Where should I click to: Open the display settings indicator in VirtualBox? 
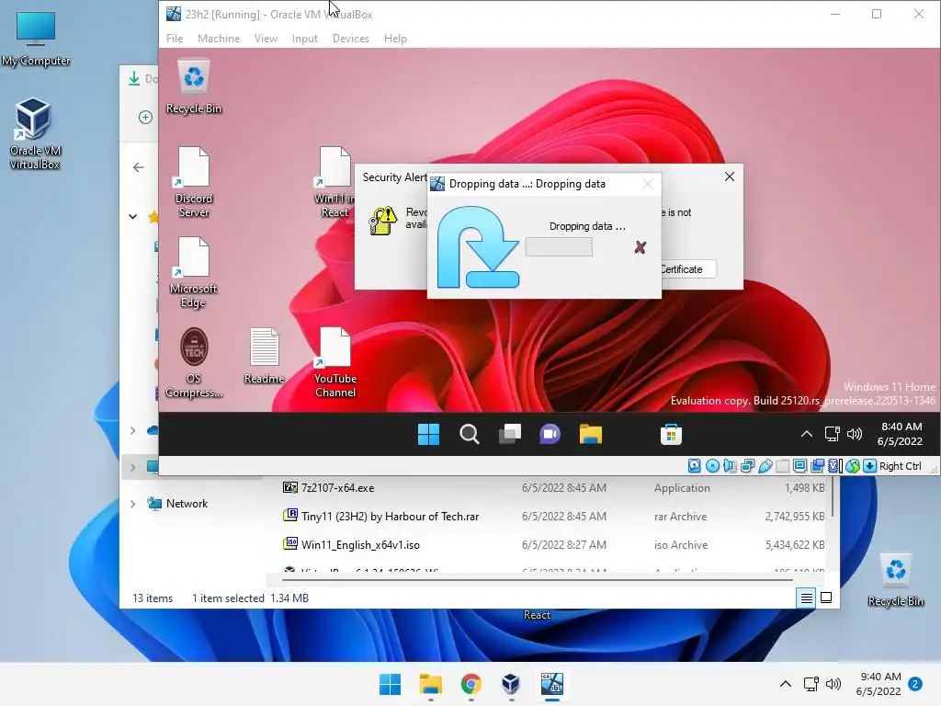tap(800, 466)
